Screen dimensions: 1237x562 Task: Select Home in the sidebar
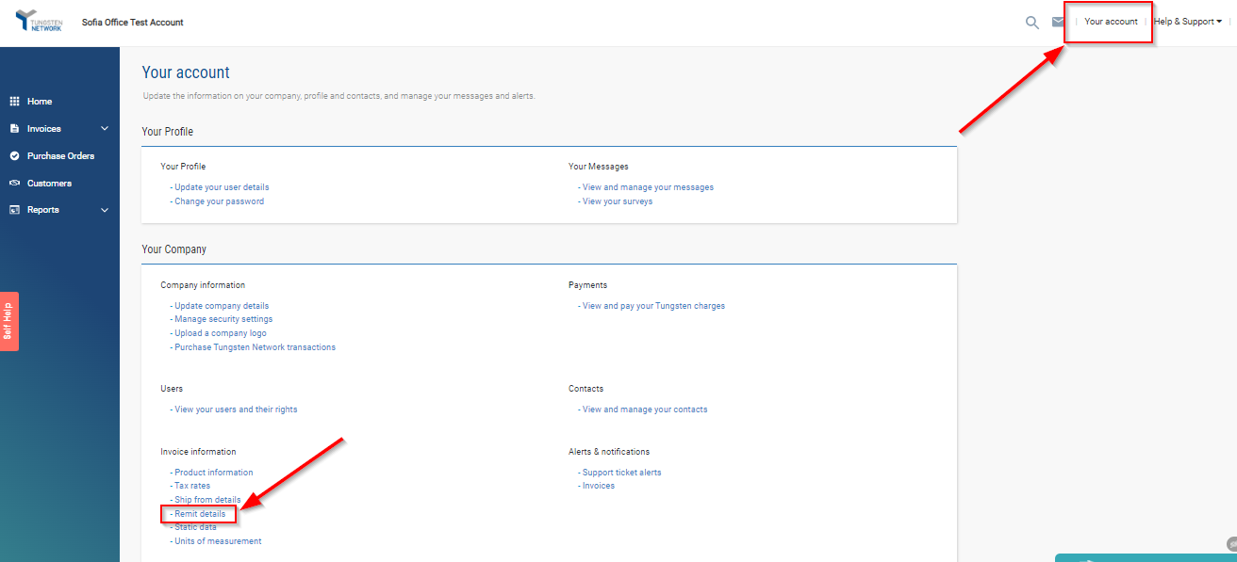point(41,101)
